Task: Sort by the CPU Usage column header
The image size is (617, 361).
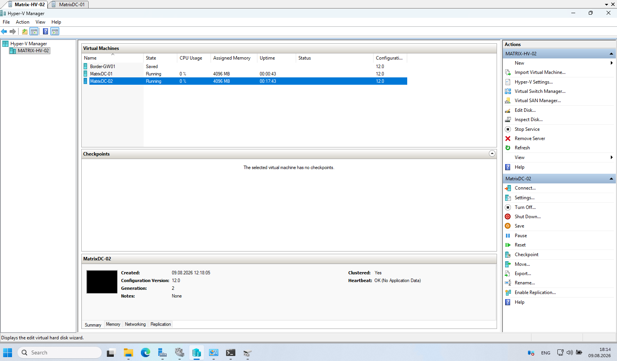Action: (194, 58)
